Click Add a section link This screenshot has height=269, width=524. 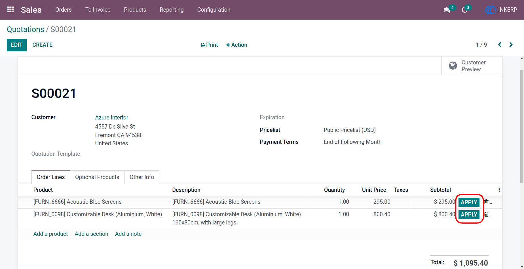91,234
